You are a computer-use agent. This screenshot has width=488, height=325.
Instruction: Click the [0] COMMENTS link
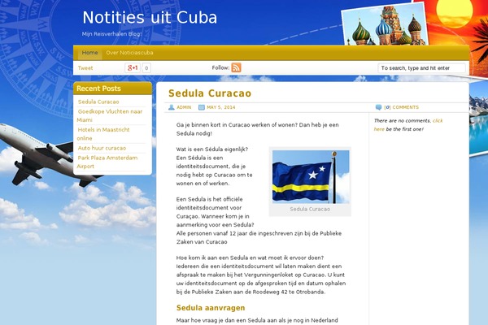[402, 107]
